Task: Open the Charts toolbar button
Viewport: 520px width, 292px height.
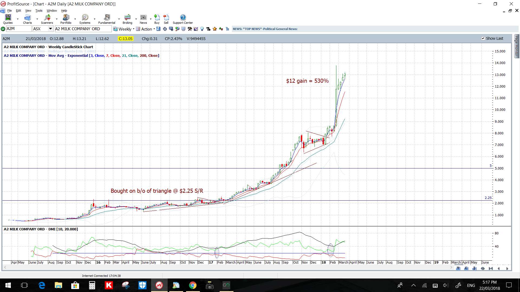Action: 27,19
